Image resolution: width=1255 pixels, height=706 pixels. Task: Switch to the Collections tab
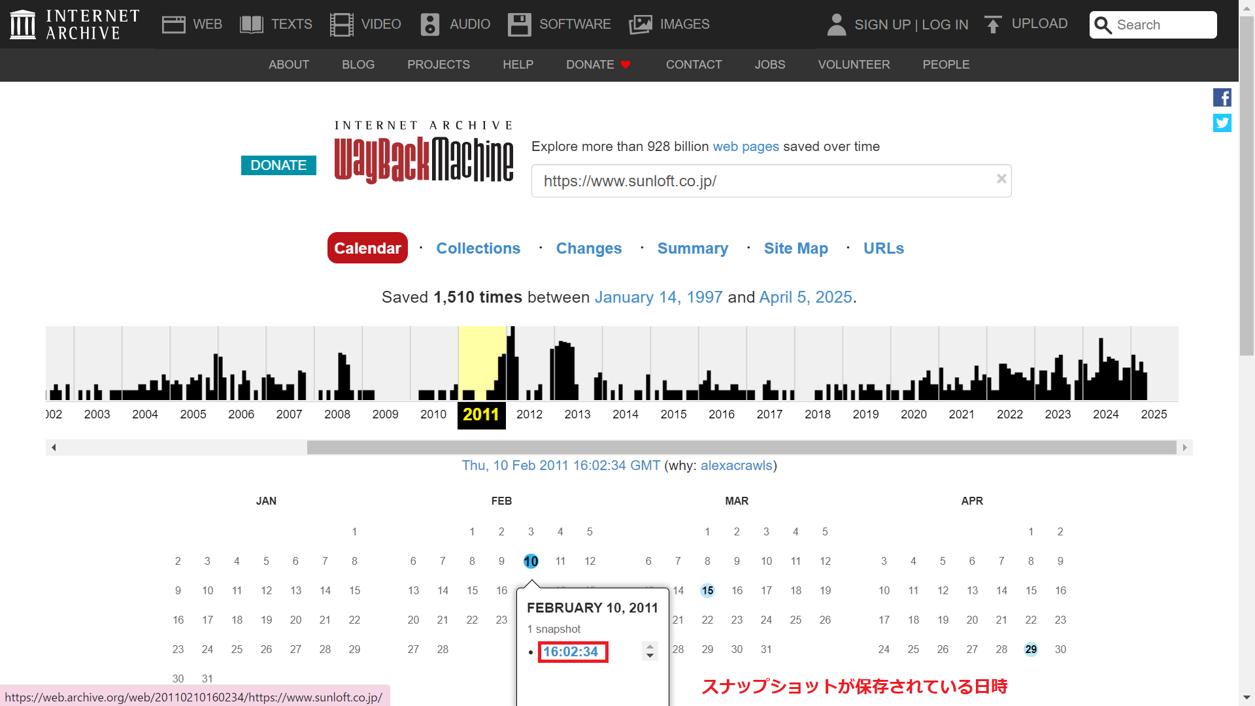coord(478,248)
